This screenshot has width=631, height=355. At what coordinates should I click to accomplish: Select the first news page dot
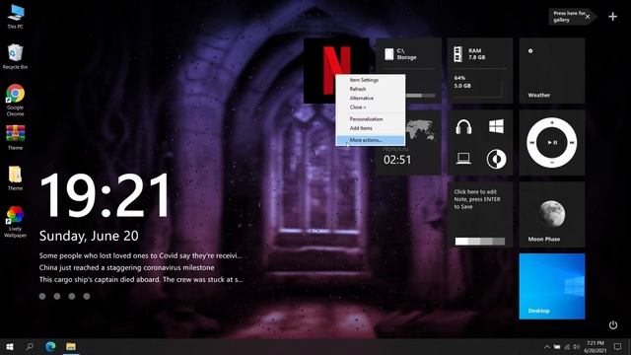(42, 296)
